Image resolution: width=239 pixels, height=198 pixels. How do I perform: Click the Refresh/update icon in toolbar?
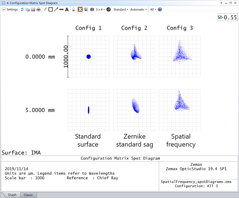(x=22, y=9)
